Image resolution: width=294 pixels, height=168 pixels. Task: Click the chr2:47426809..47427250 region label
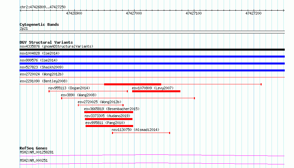(43, 7)
